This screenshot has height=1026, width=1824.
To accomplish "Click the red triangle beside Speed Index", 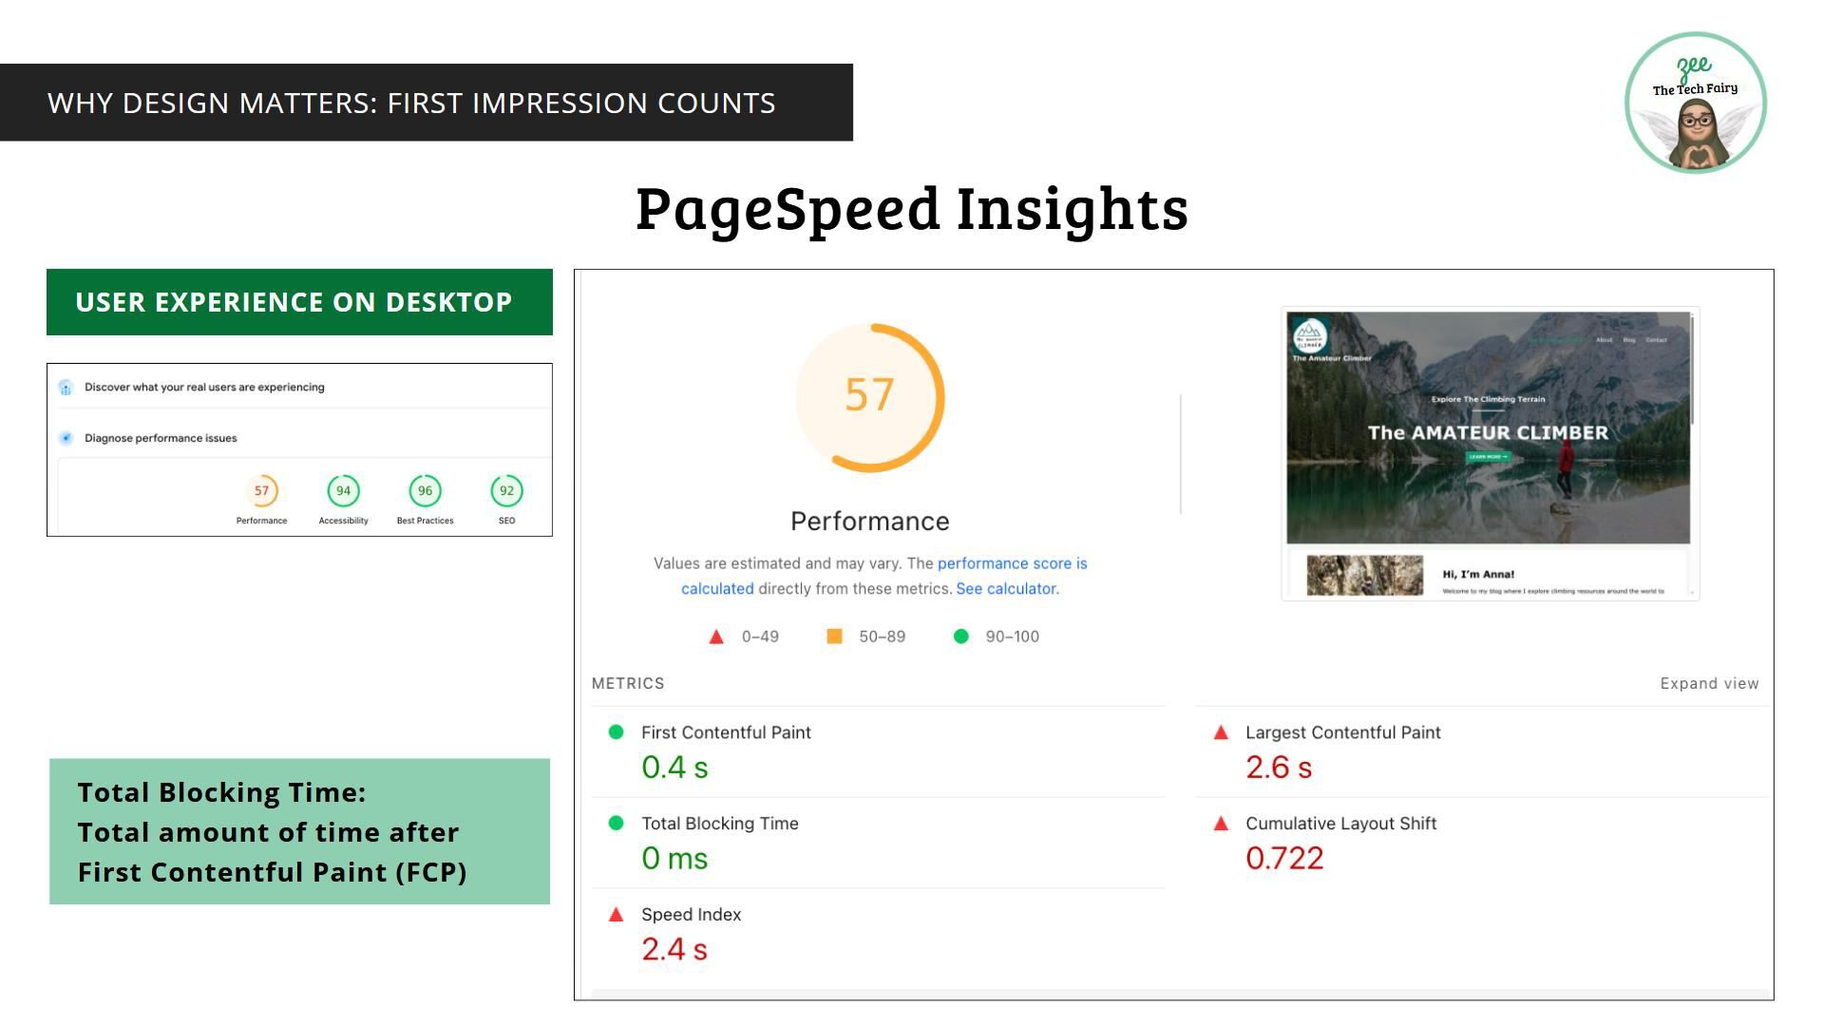I will click(616, 915).
